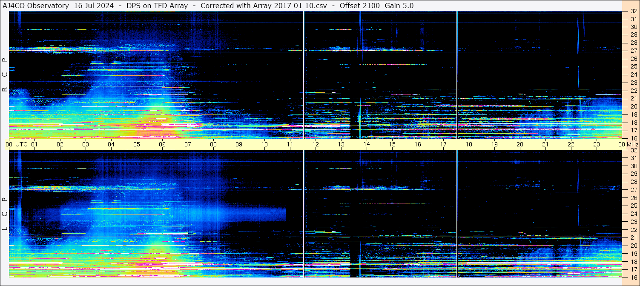This screenshot has width=640, height=286.
Task: Click the RCP label beside upper spectrogram
Action: [5, 74]
